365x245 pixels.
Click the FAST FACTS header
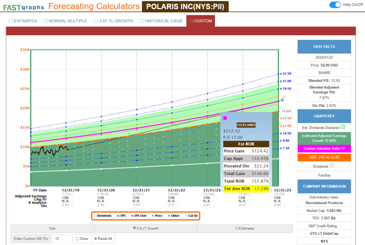point(324,47)
